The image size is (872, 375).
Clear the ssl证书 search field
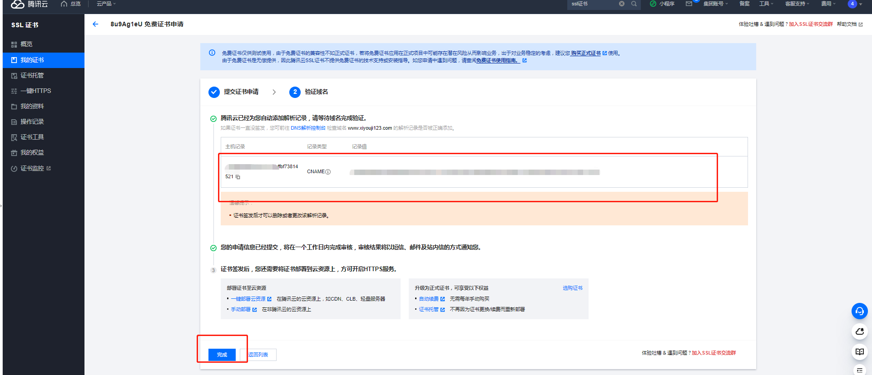[622, 4]
